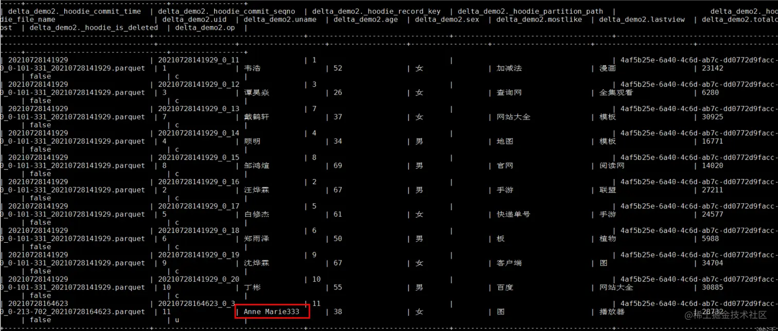
Task: Click the delta_demo2._hoodie_record_key column header
Action: pyautogui.click(x=377, y=11)
